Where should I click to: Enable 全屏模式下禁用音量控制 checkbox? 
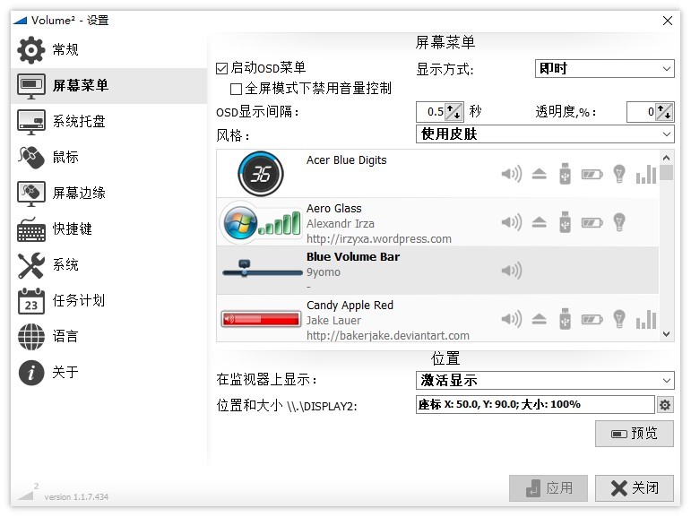click(x=236, y=89)
